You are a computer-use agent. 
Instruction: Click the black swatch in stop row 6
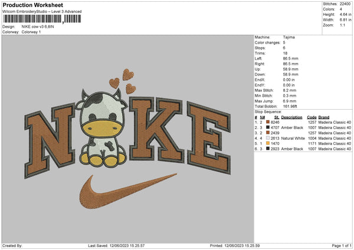tap(268, 149)
